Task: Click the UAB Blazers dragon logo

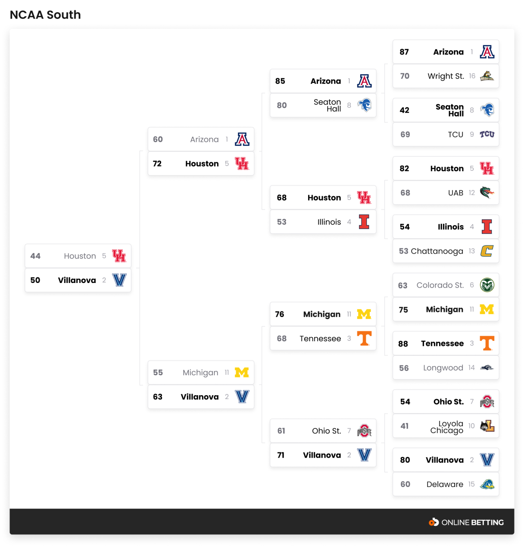Action: pos(487,193)
